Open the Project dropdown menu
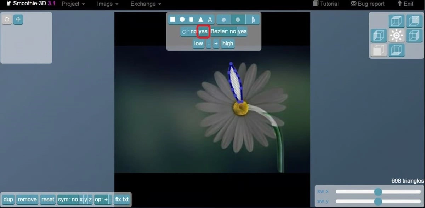 pyautogui.click(x=73, y=4)
